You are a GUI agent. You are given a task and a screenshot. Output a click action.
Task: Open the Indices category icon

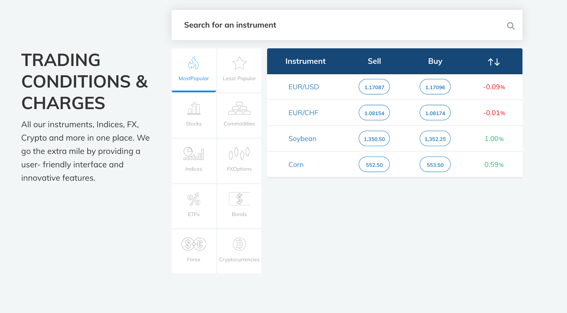click(x=194, y=154)
